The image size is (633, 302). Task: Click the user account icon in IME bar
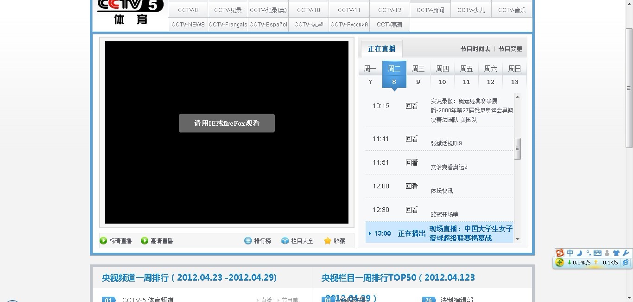pyautogui.click(x=607, y=253)
